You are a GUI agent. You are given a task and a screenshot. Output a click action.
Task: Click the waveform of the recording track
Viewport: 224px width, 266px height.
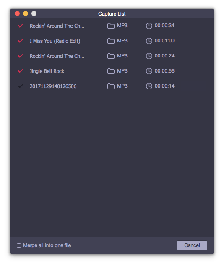point(193,86)
